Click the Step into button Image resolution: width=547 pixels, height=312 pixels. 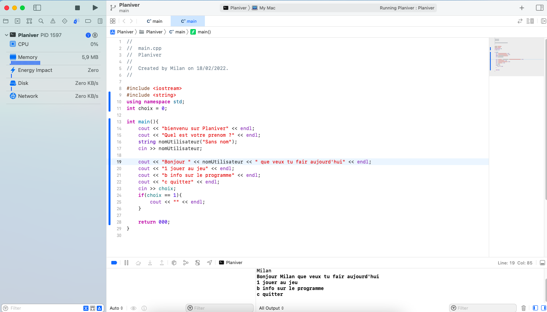150,262
